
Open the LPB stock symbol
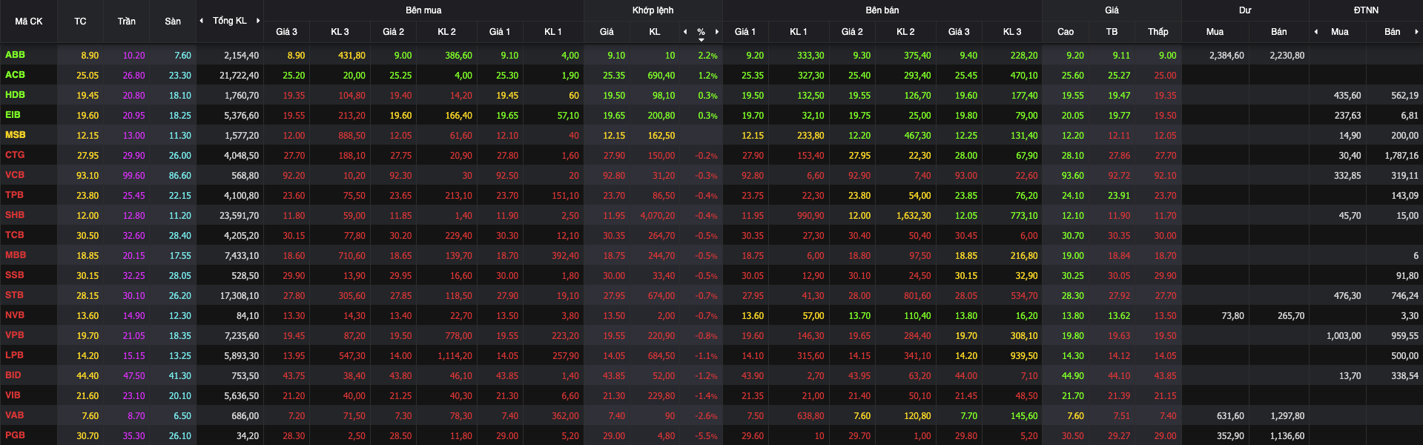pos(14,355)
